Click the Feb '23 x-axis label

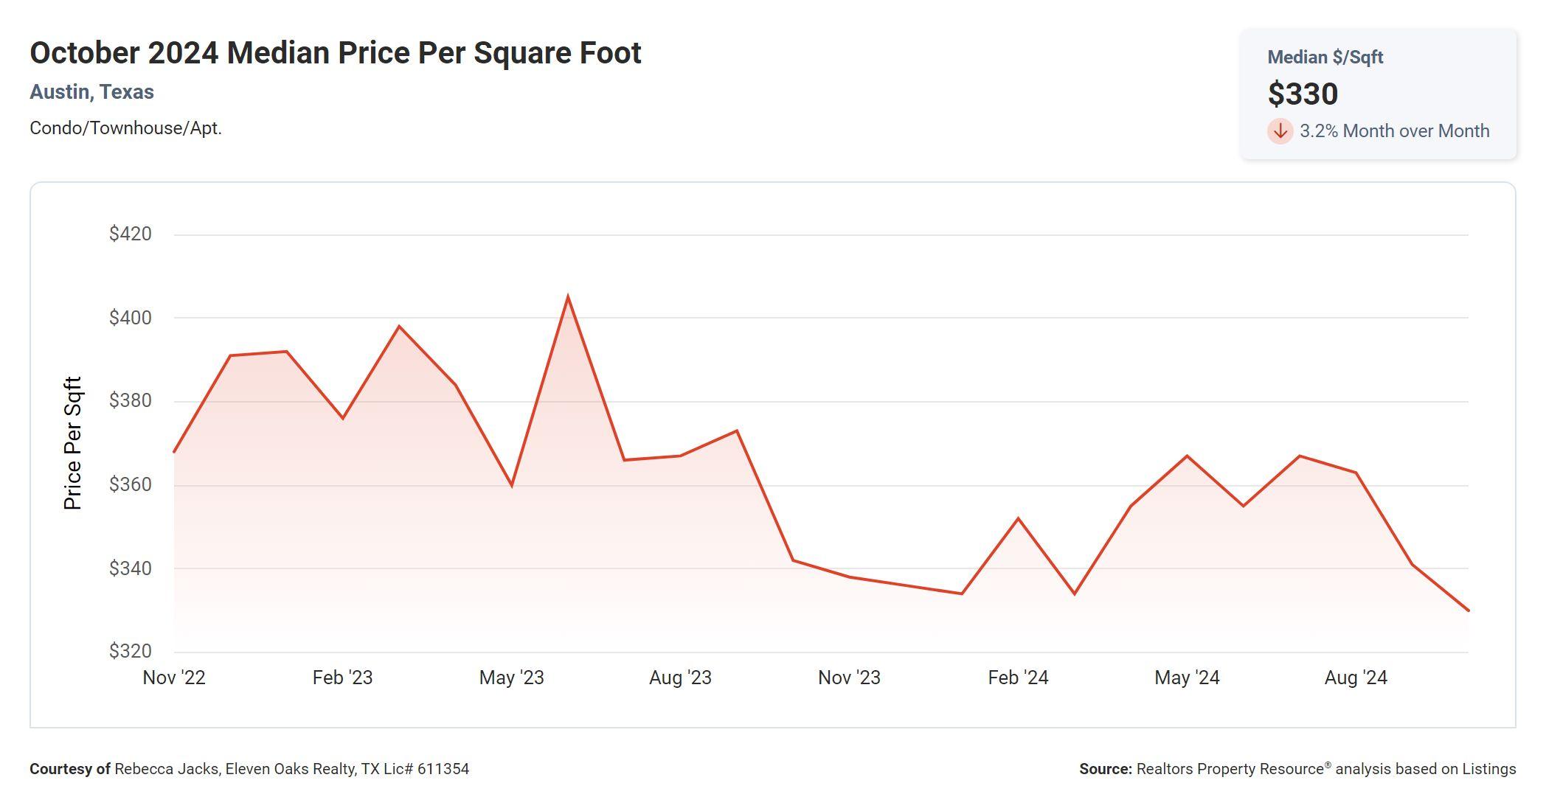click(342, 678)
